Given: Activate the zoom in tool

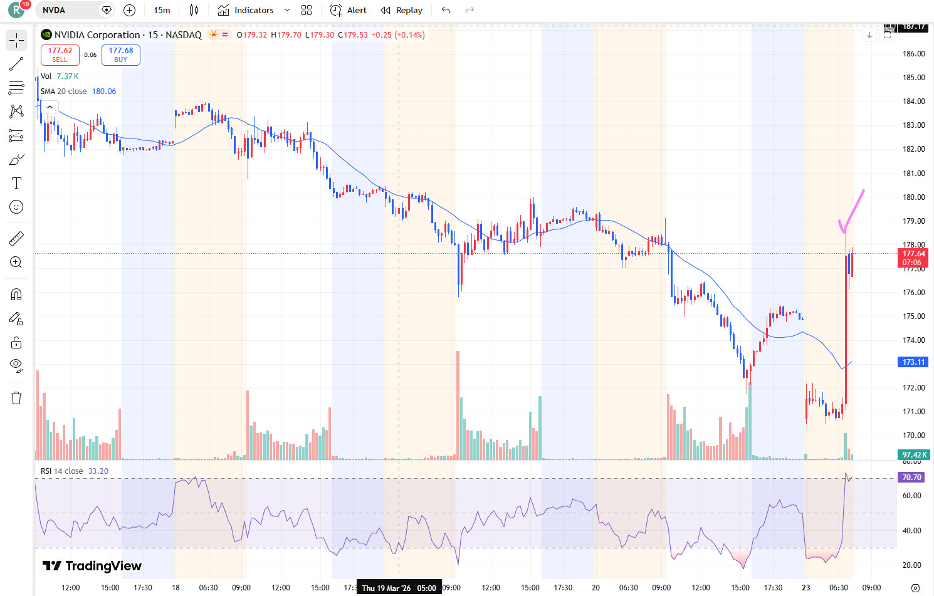Looking at the screenshot, I should [17, 262].
